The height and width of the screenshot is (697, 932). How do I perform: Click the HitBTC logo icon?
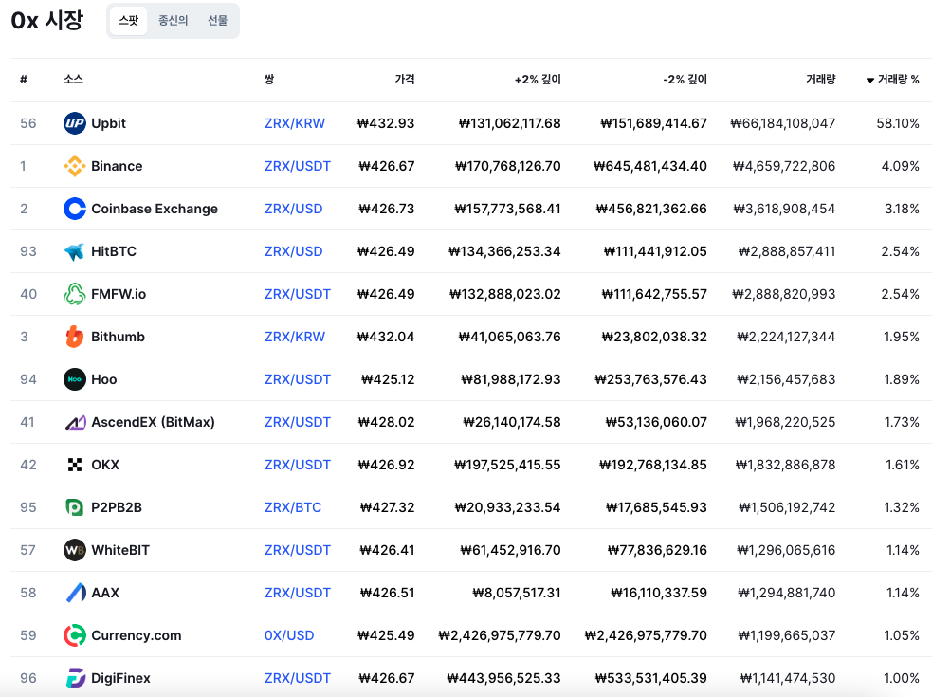tap(74, 251)
